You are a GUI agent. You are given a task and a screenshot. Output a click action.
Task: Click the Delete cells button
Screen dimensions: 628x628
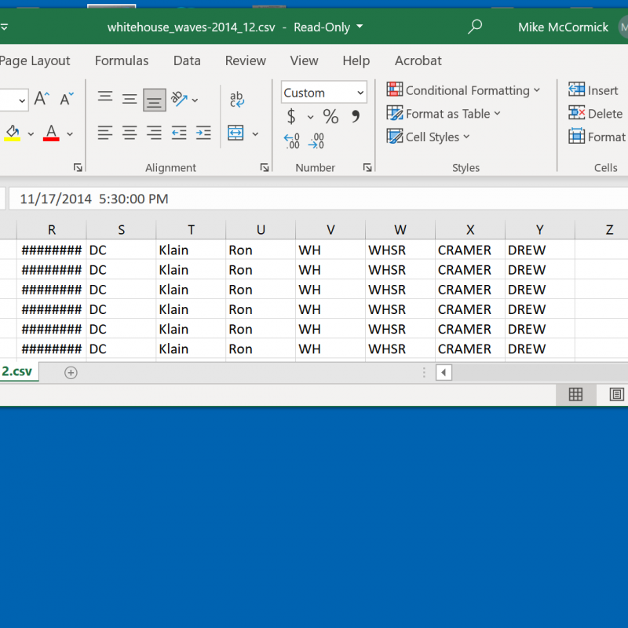tap(595, 114)
